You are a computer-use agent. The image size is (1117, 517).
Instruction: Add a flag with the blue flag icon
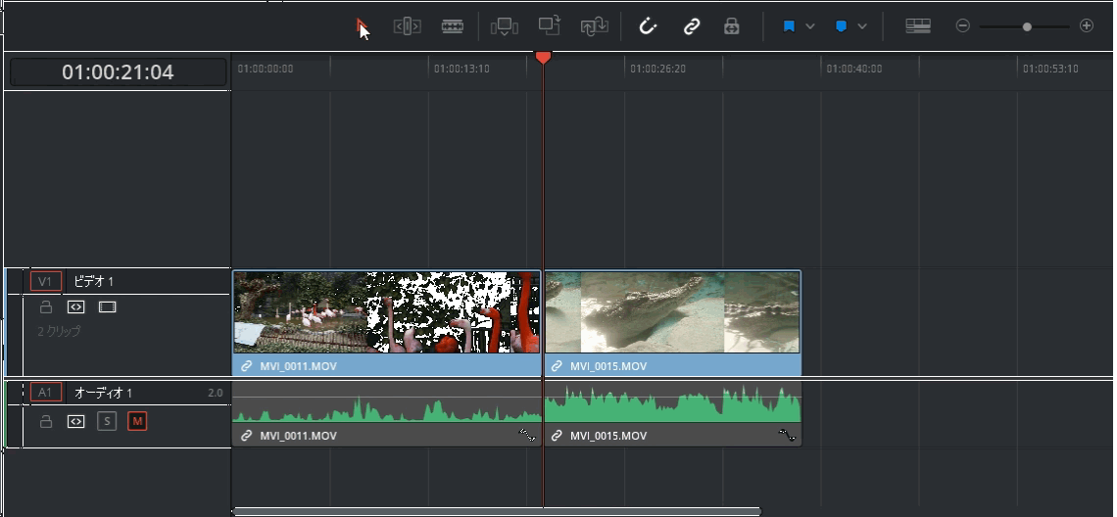pos(789,26)
